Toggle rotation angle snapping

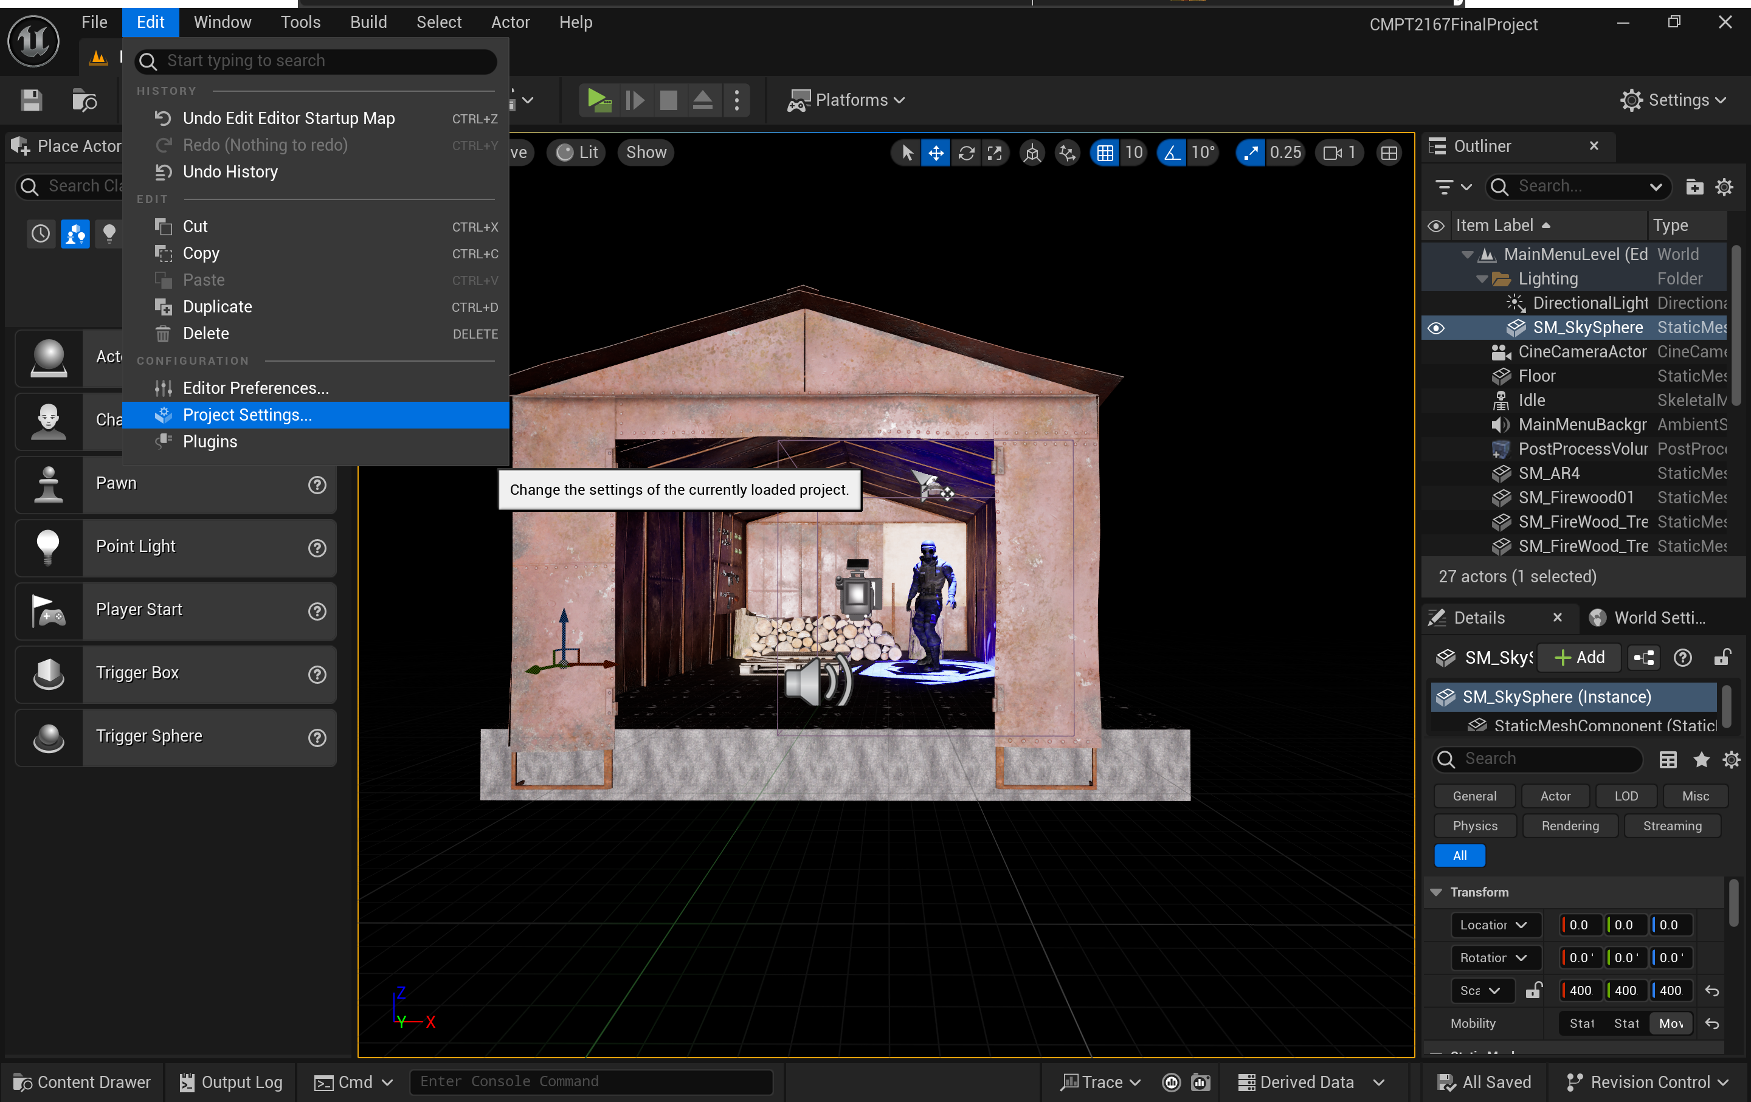click(1172, 153)
